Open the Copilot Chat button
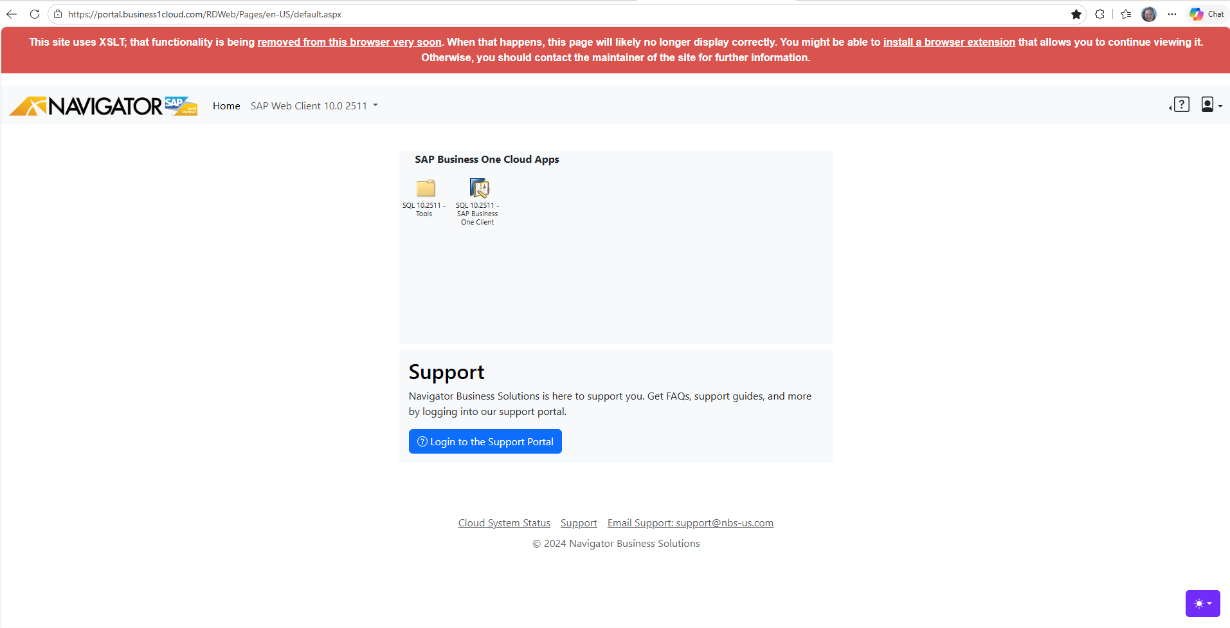 (1207, 14)
